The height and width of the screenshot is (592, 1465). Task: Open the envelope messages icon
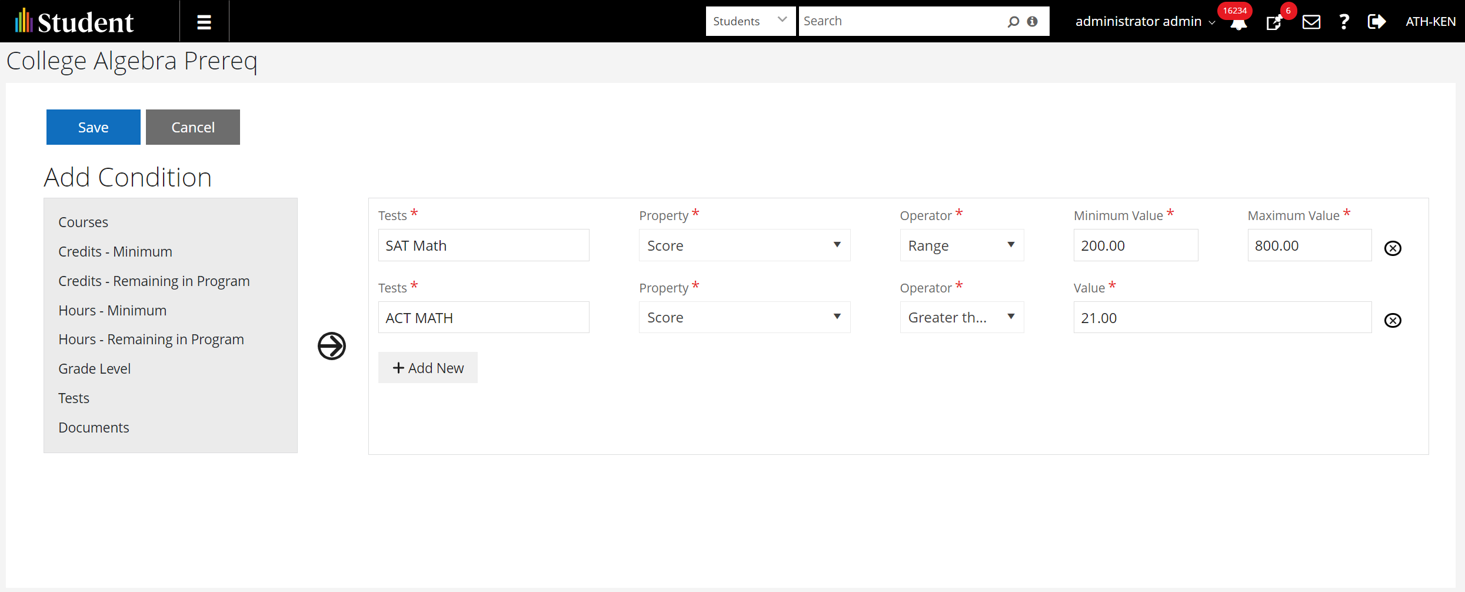click(1311, 22)
